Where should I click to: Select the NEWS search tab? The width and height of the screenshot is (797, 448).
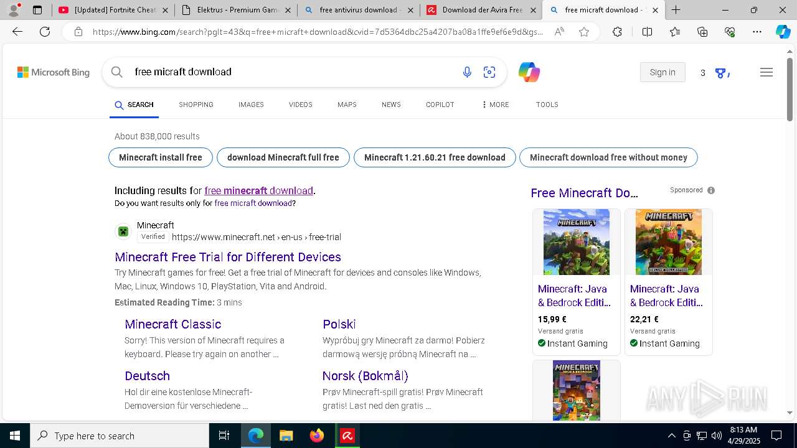(391, 105)
